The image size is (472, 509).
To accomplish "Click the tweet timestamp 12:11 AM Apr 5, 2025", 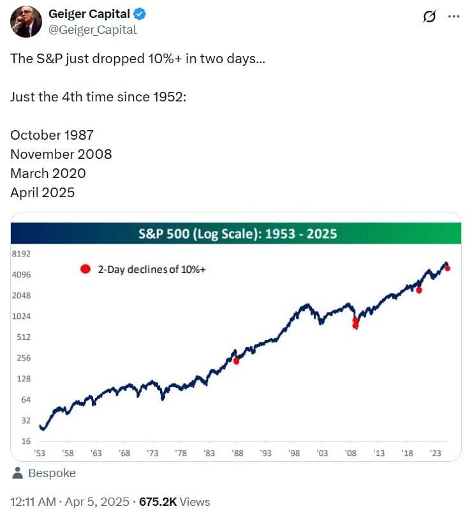I will point(70,501).
